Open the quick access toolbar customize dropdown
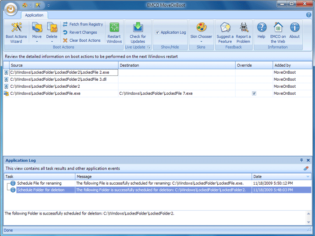Image resolution: width=315 pixels, height=236 pixels. coord(49,5)
